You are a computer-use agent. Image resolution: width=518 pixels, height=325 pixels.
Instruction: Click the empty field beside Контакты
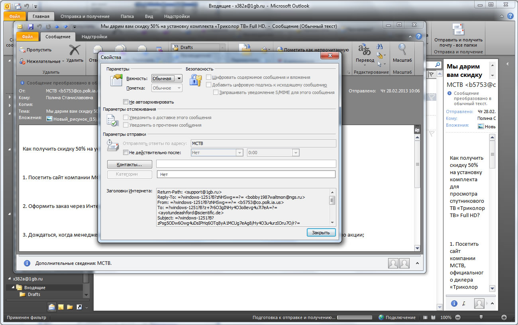click(x=246, y=164)
